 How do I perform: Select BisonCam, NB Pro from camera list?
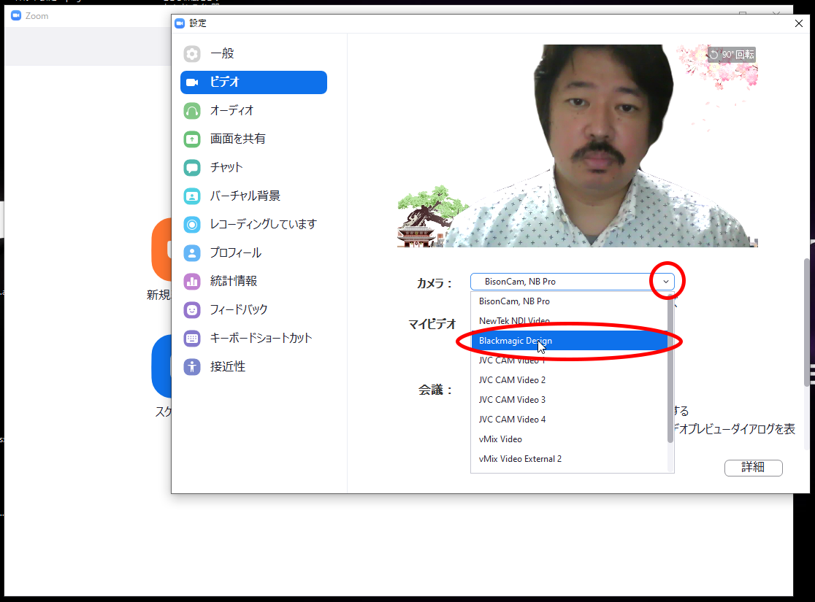tap(569, 301)
